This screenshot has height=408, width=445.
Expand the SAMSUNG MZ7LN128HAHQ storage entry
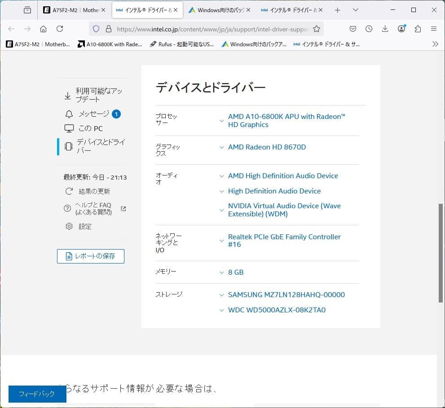coord(221,295)
